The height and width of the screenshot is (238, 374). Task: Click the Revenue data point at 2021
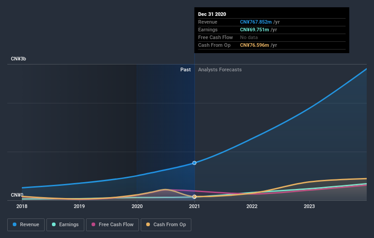click(x=195, y=163)
